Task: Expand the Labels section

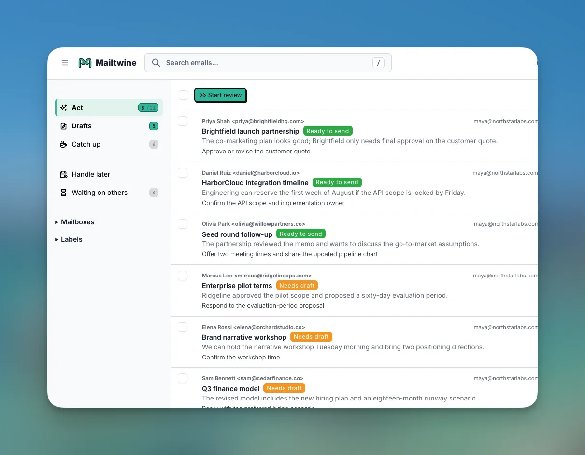Action: pyautogui.click(x=69, y=239)
